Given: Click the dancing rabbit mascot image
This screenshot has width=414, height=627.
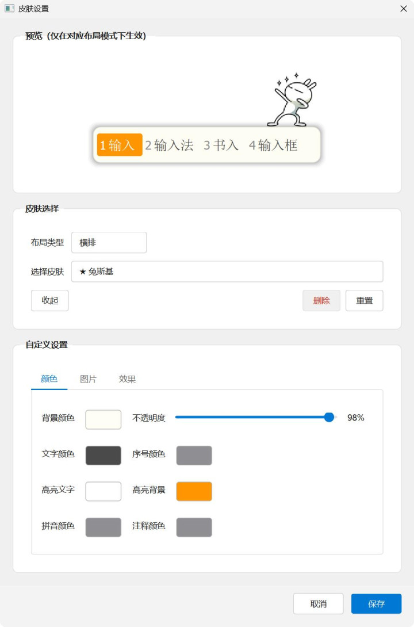Looking at the screenshot, I should tap(294, 100).
